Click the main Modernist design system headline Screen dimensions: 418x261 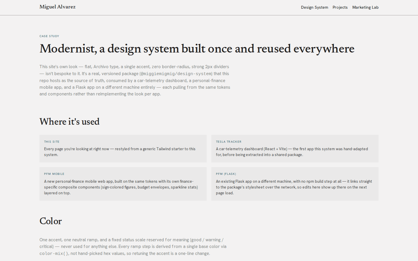point(197,49)
